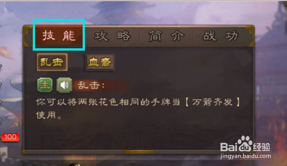Click the 经验 text beside Baidu logo
The image size is (287, 166).
tap(262, 147)
